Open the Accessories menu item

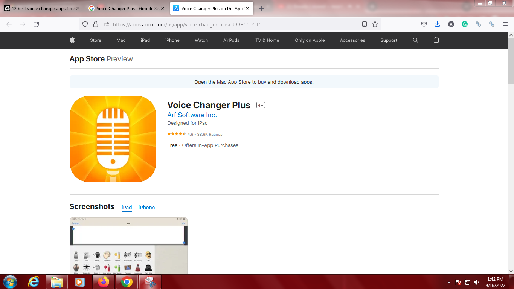point(352,40)
